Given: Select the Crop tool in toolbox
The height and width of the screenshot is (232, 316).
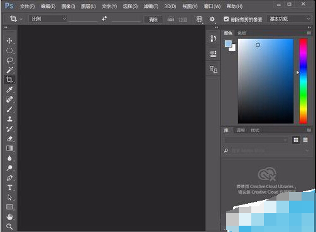Looking at the screenshot, I should click(x=9, y=80).
